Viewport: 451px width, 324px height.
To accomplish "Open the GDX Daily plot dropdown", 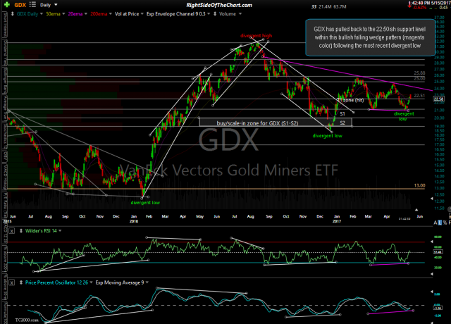I will (42, 14).
